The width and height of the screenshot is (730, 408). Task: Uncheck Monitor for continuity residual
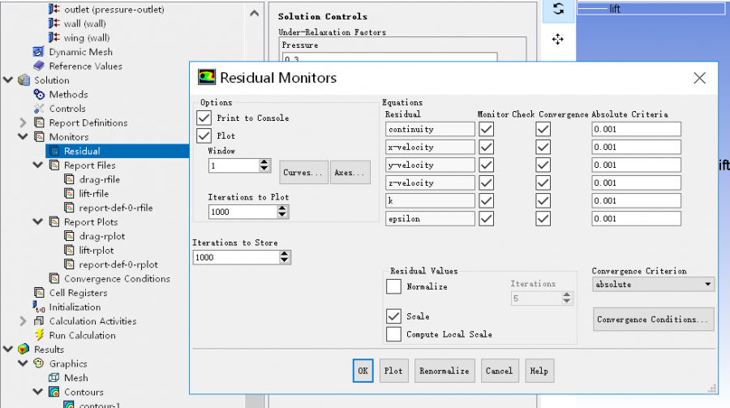pyautogui.click(x=487, y=129)
